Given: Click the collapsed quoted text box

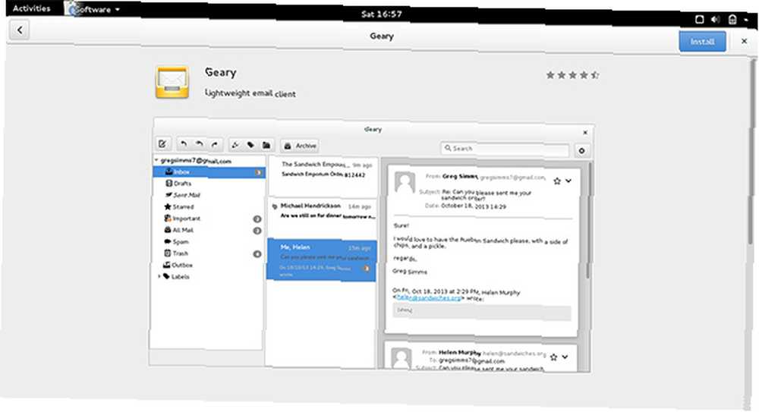Looking at the screenshot, I should click(x=482, y=313).
